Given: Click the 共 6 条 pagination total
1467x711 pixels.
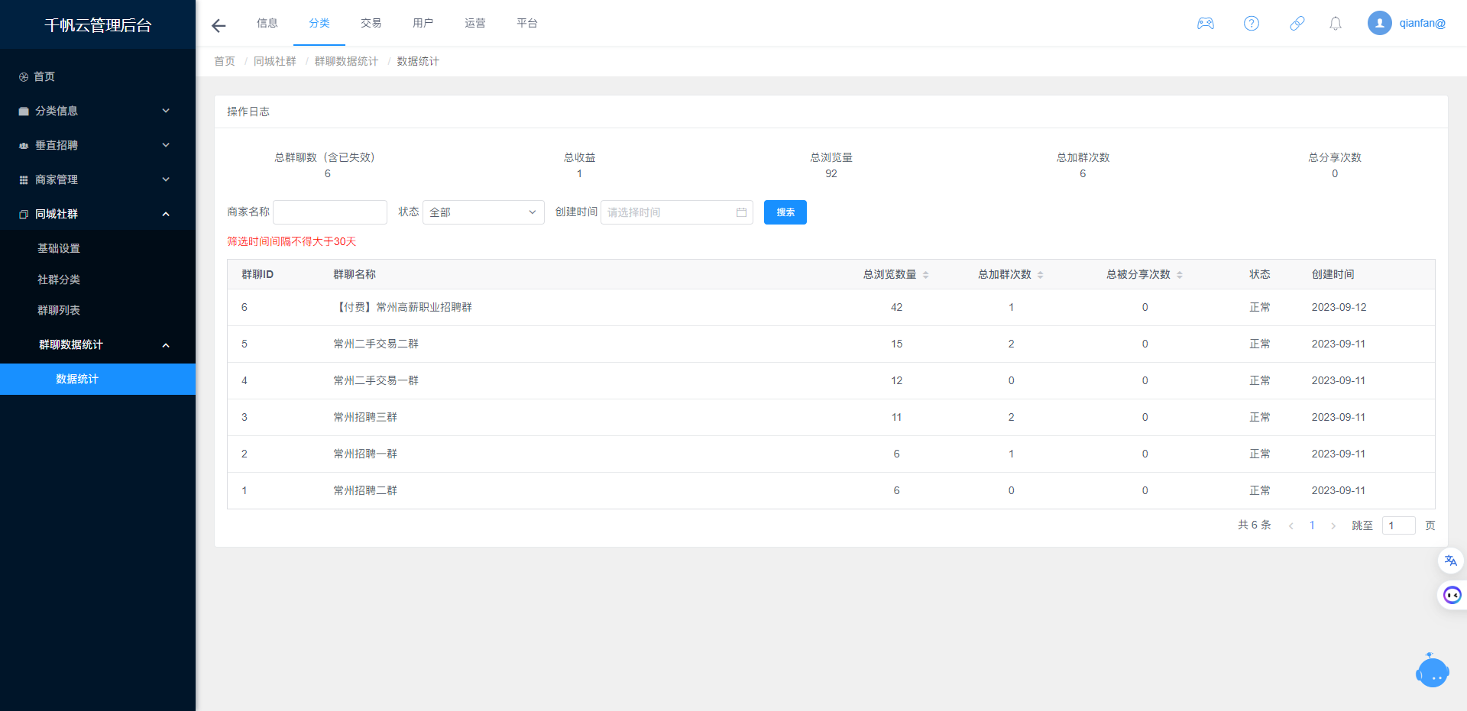Looking at the screenshot, I should [1255, 525].
